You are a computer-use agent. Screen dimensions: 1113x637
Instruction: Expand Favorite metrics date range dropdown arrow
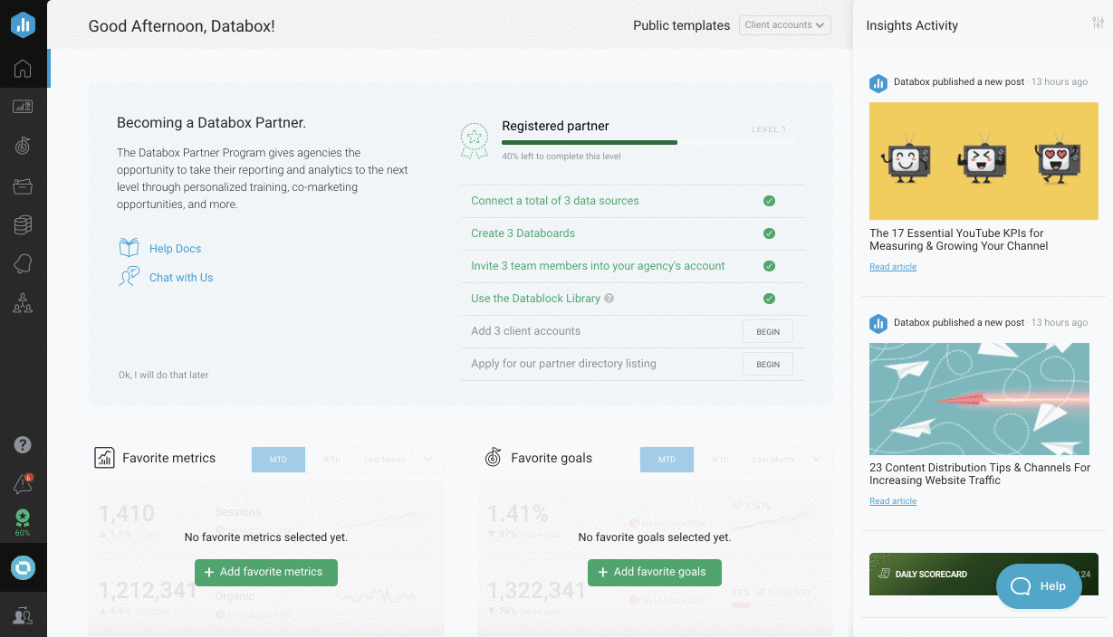coord(428,460)
